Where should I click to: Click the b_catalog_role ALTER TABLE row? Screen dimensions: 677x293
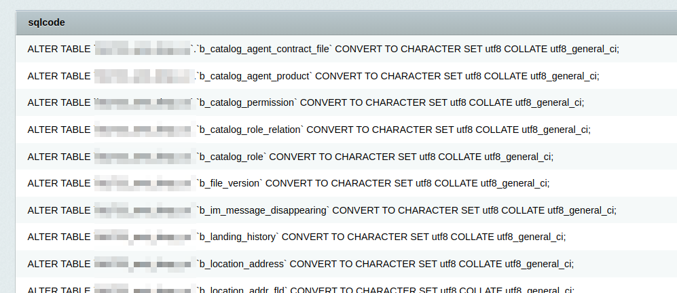click(x=346, y=156)
